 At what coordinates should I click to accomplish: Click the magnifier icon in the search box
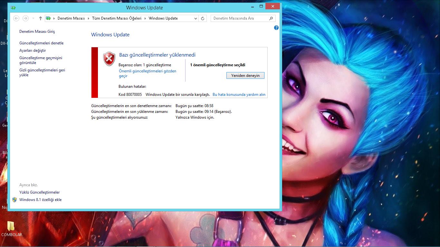pyautogui.click(x=271, y=18)
